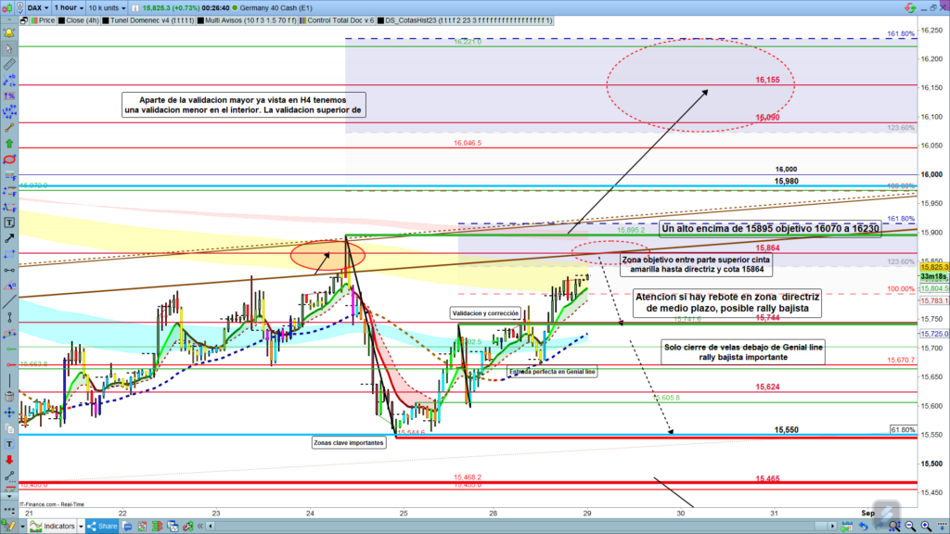Select the text annotation tool

pyautogui.click(x=8, y=222)
